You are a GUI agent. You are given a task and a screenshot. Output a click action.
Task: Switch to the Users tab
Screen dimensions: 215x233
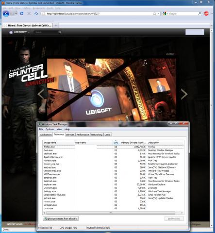(x=108, y=134)
